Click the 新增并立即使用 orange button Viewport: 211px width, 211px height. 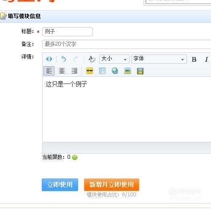111,185
